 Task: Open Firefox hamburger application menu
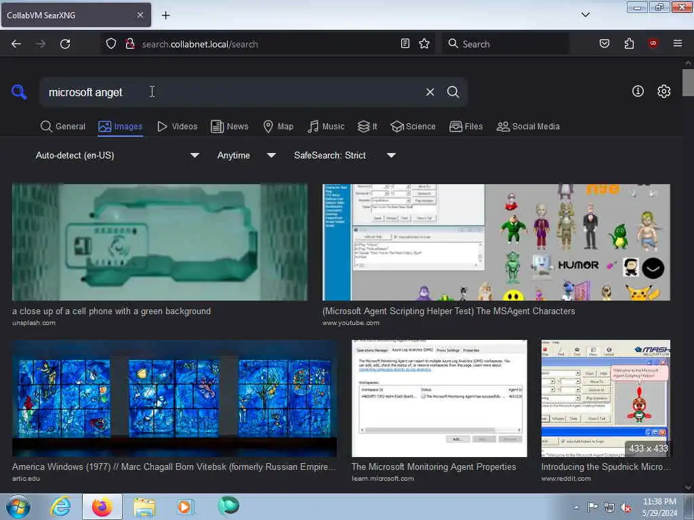(x=678, y=43)
